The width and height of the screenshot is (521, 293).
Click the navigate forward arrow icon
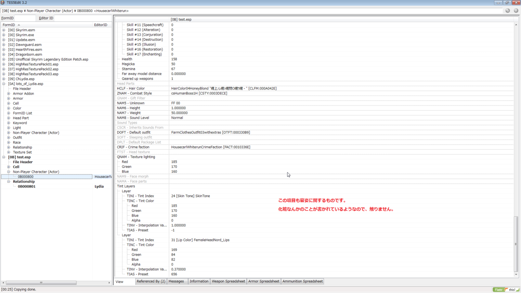tap(516, 10)
